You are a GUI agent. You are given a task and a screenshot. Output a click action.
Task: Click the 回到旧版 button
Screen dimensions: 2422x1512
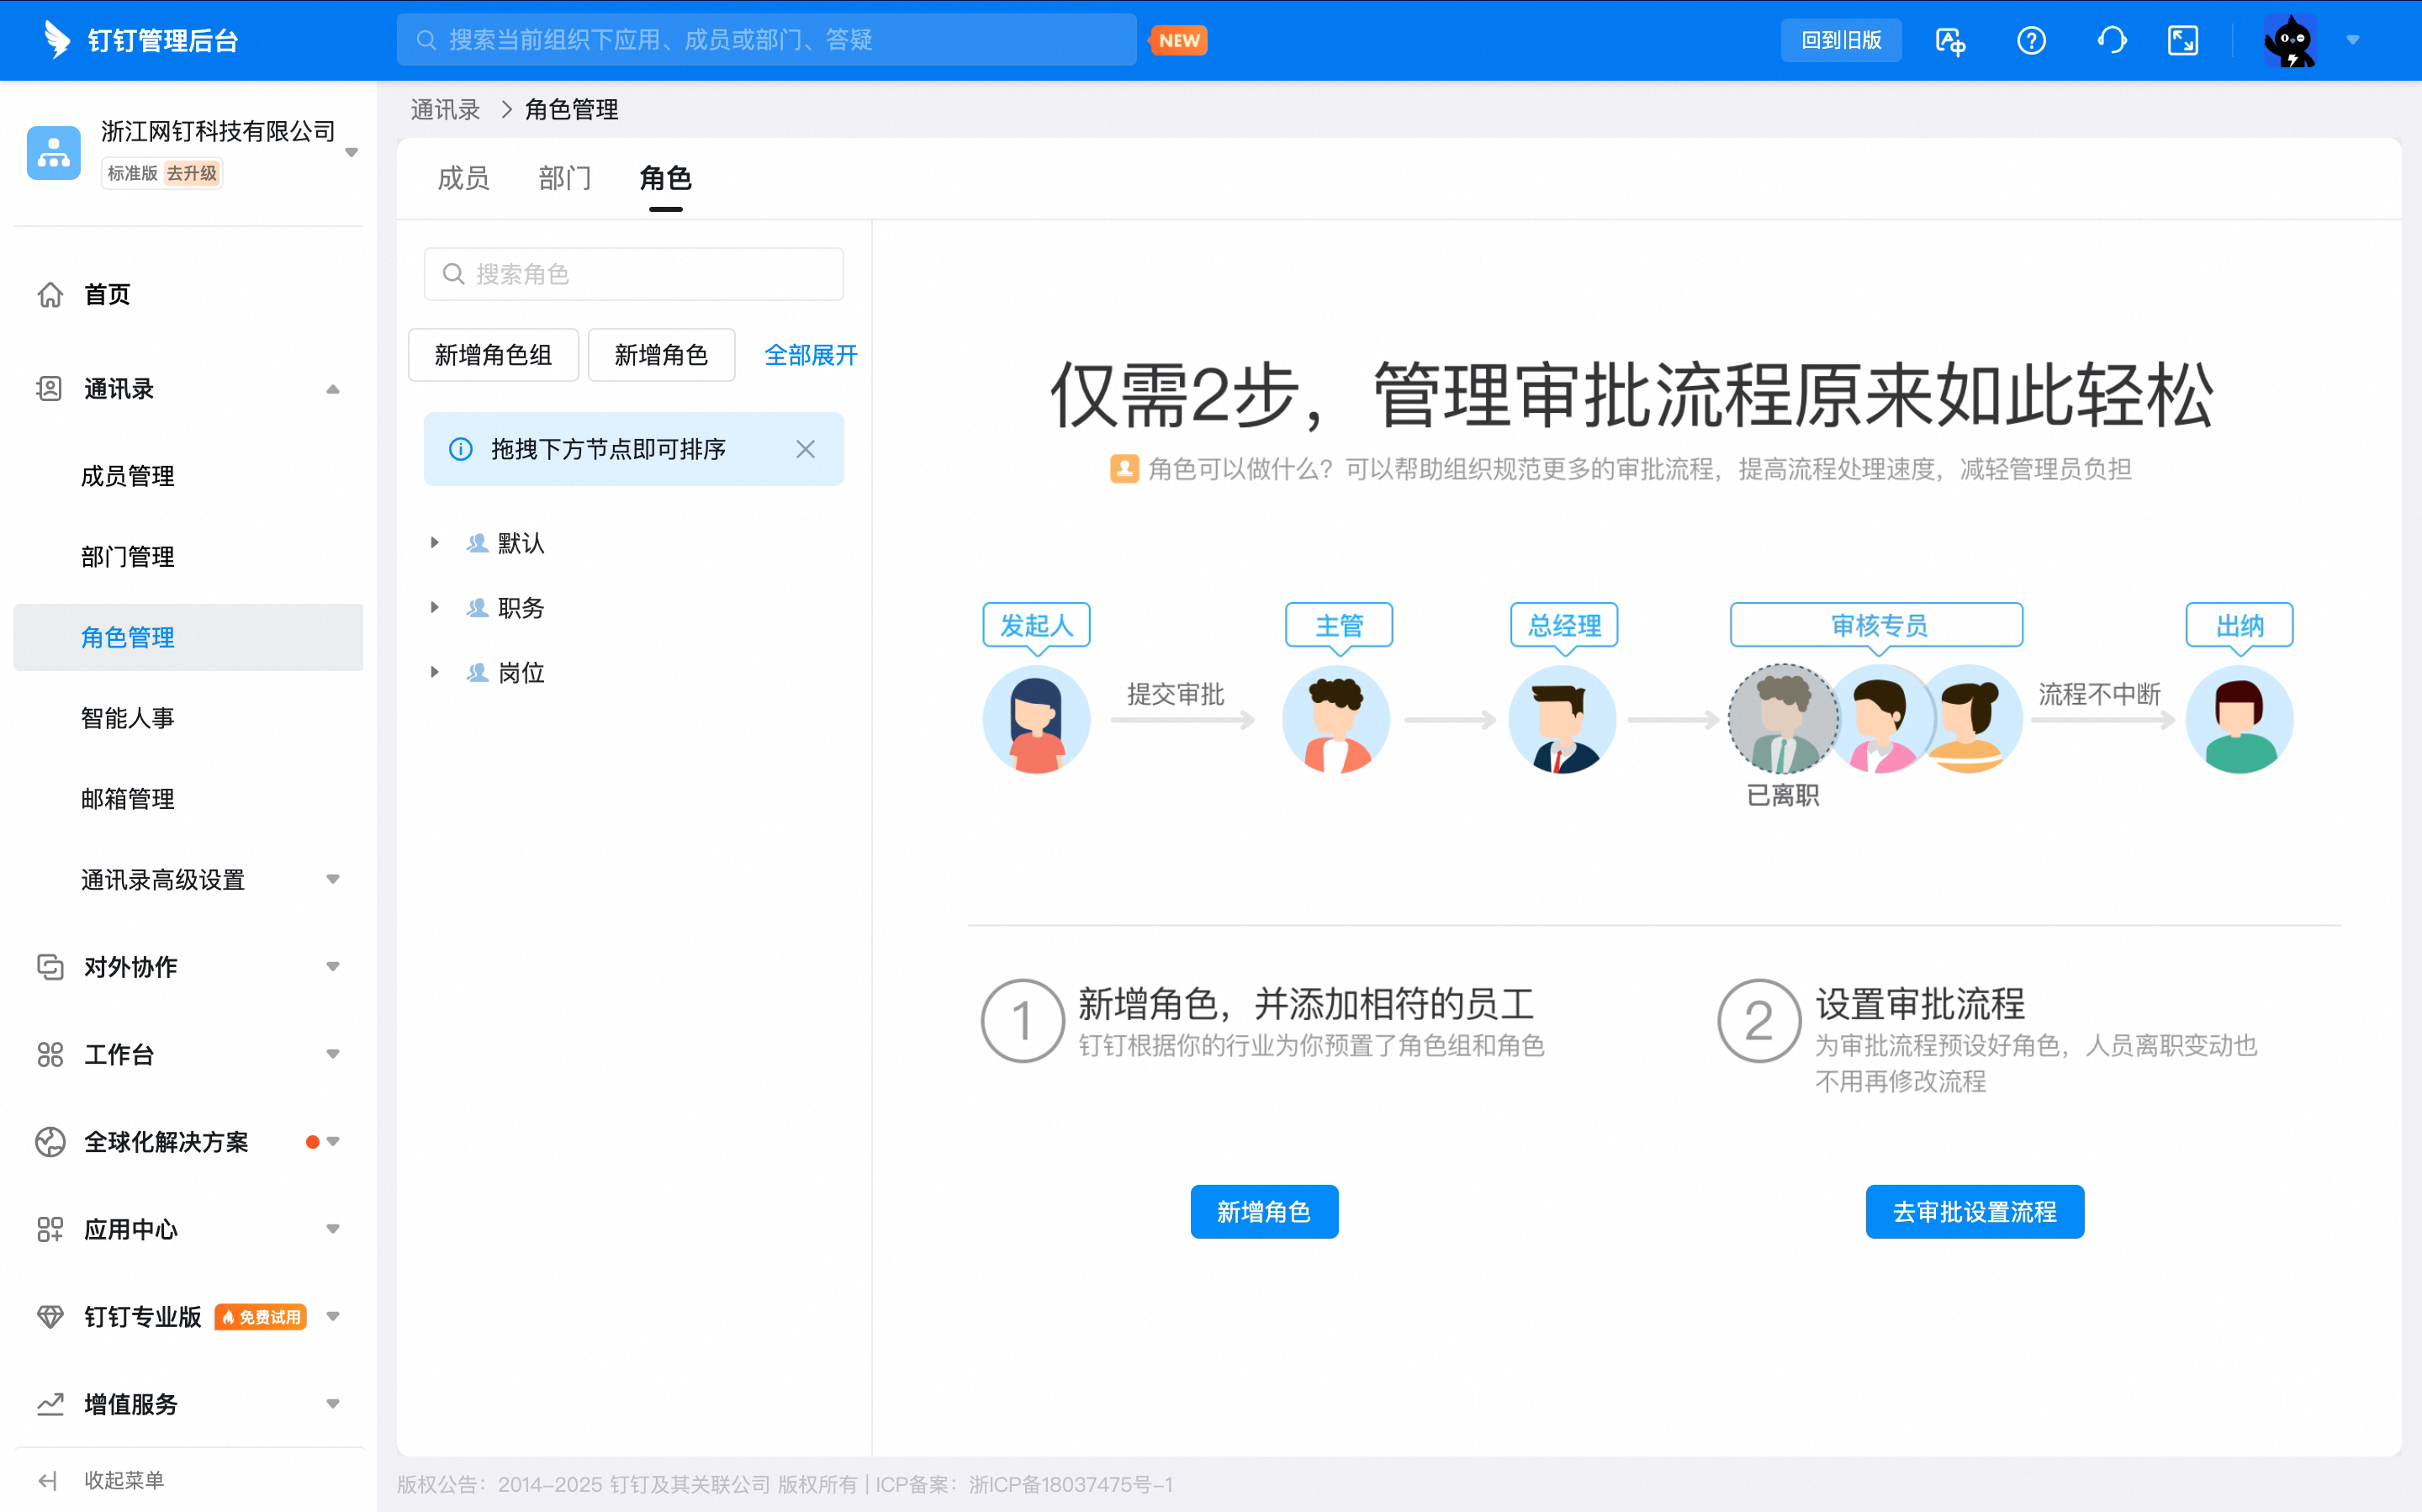point(1841,41)
